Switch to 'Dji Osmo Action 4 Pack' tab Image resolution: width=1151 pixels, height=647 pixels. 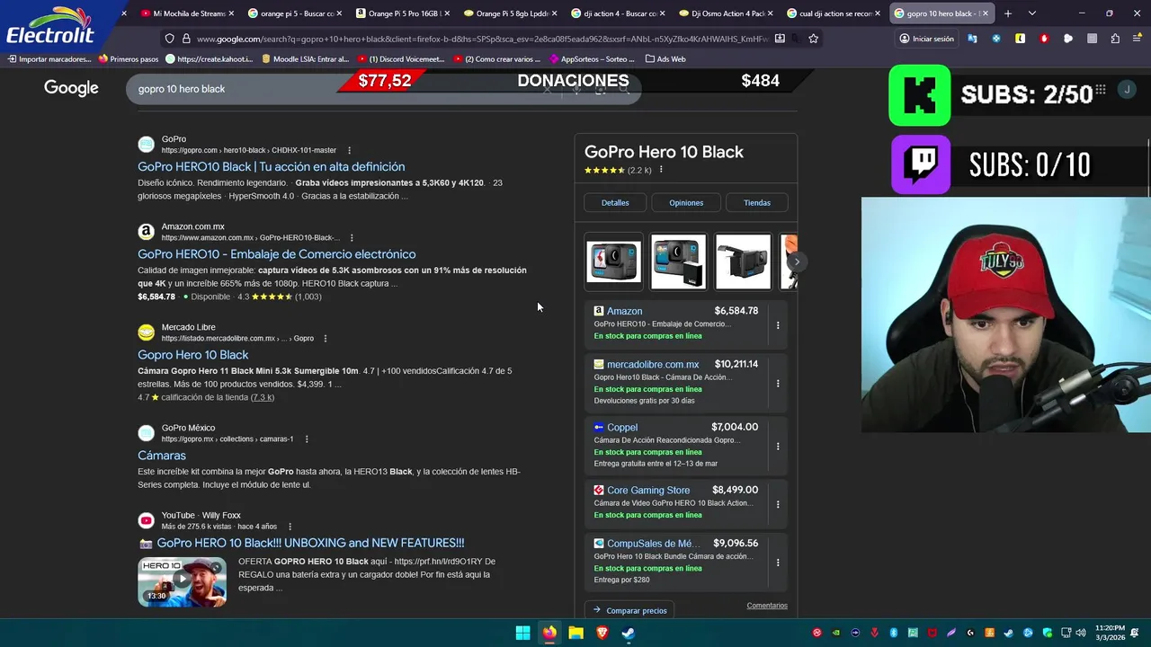coord(727,13)
